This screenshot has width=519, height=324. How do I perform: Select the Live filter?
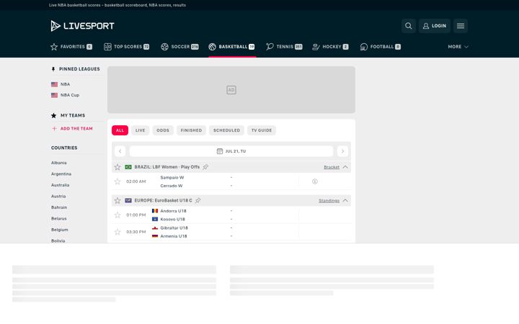(140, 130)
